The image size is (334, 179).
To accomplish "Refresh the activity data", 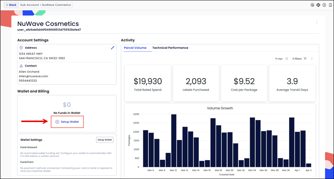I will point(287,59).
